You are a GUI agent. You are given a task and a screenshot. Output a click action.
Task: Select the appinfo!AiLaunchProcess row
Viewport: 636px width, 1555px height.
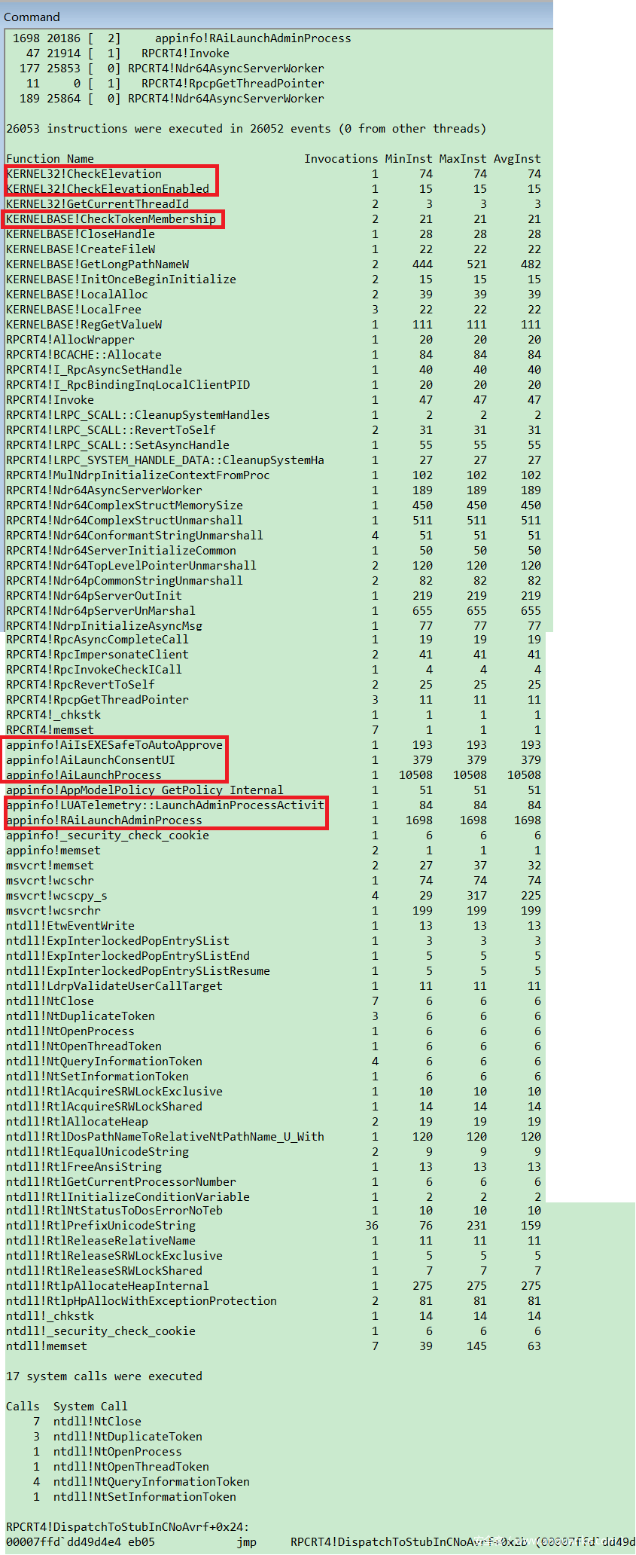tap(273, 774)
